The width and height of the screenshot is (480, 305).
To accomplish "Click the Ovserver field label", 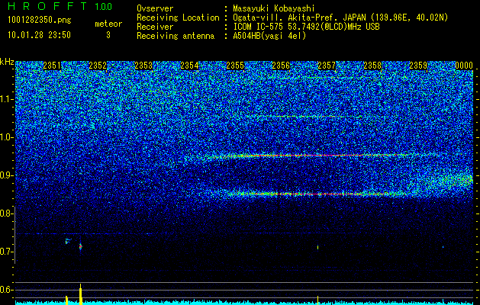I will point(155,8).
